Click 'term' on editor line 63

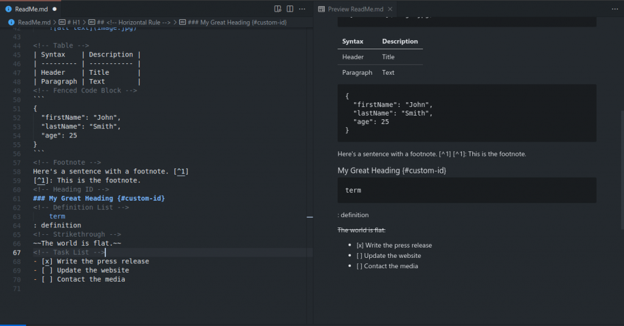pyautogui.click(x=57, y=217)
